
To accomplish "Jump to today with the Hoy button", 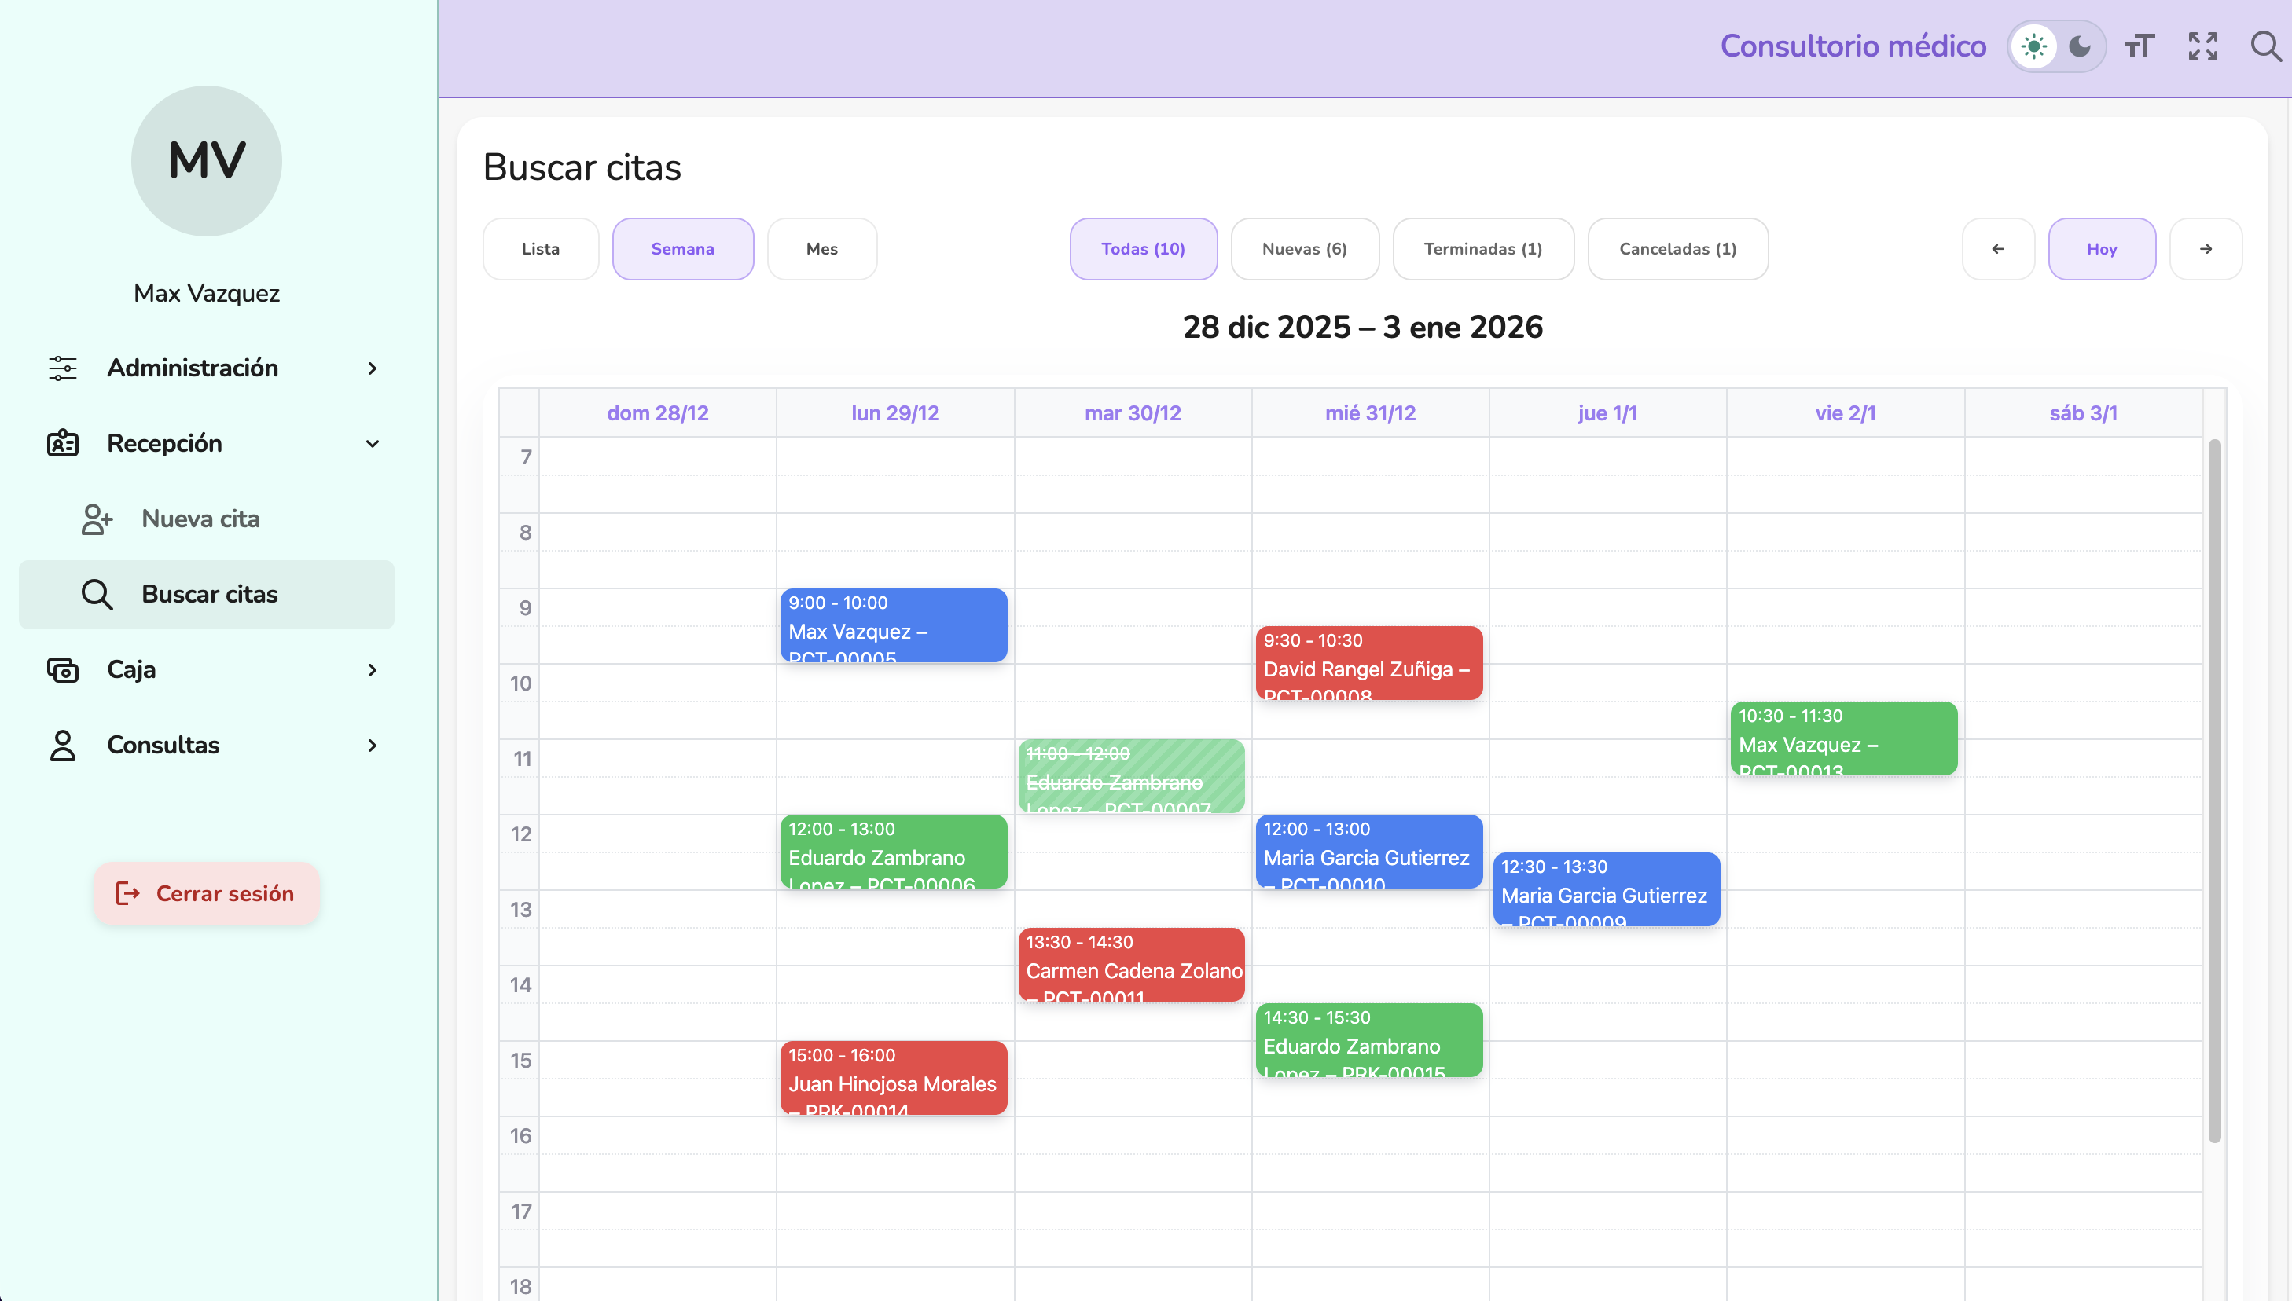I will pyautogui.click(x=2102, y=248).
